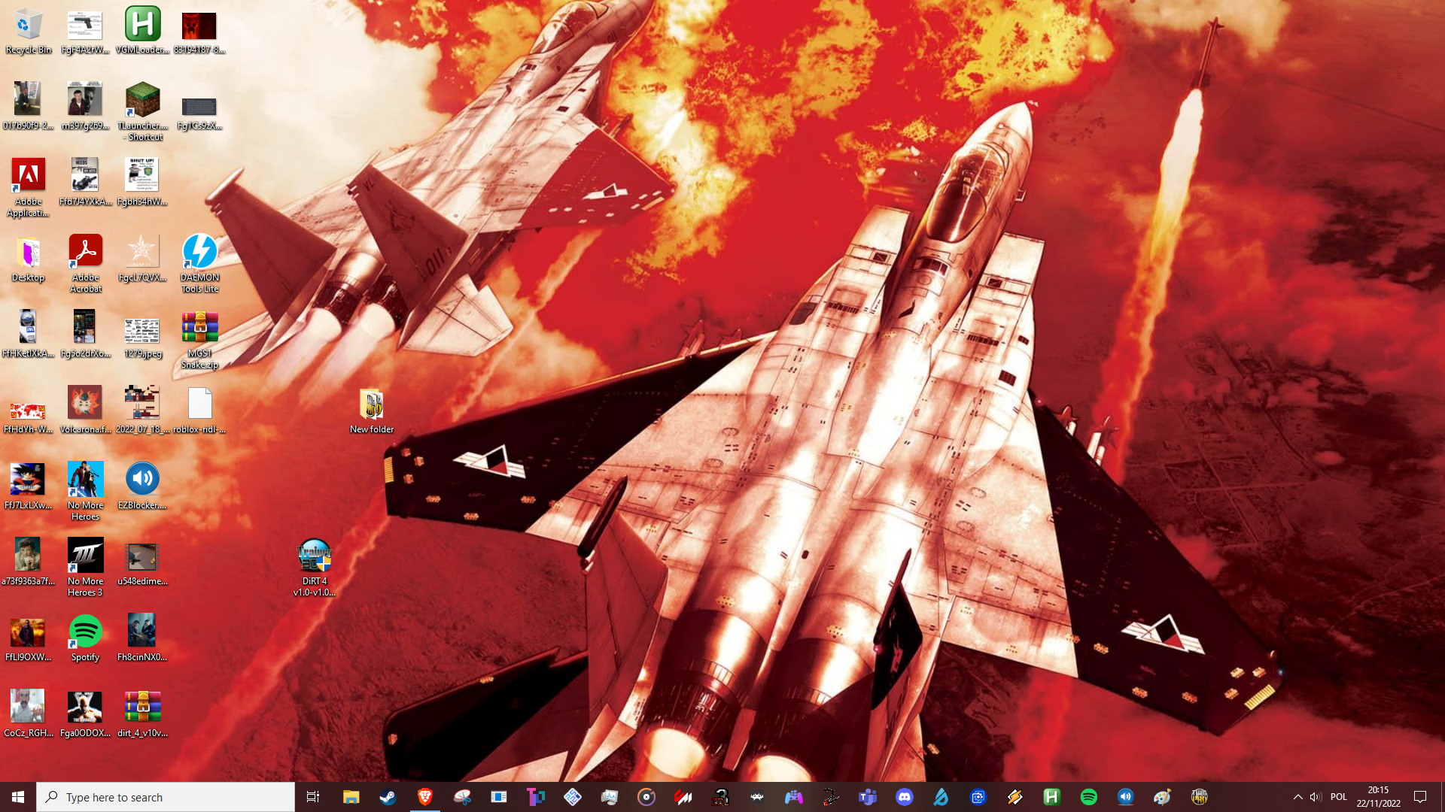Open Brave browser on the taskbar
Viewport: 1445px width, 812px height.
point(424,797)
